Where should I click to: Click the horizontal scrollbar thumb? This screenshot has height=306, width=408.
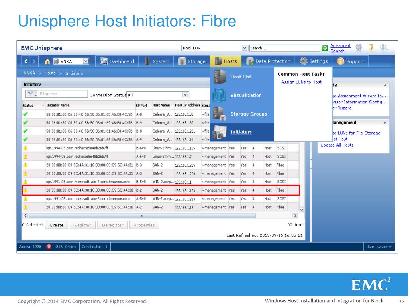142,216
